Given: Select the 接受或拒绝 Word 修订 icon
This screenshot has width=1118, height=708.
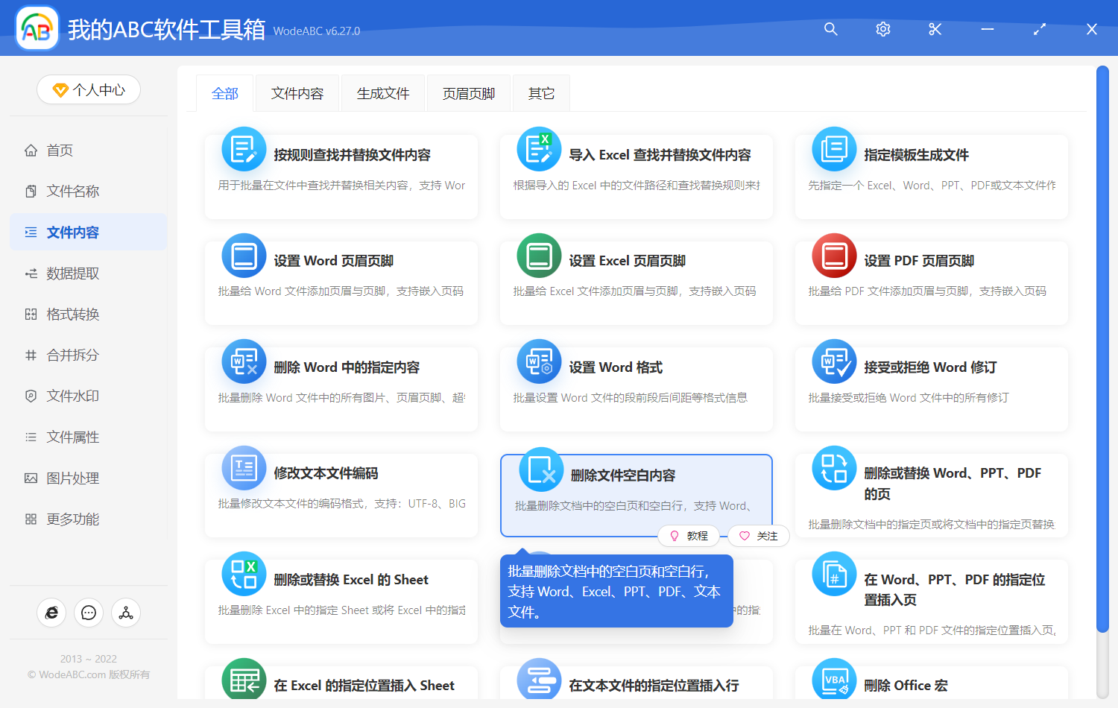Looking at the screenshot, I should (x=833, y=361).
